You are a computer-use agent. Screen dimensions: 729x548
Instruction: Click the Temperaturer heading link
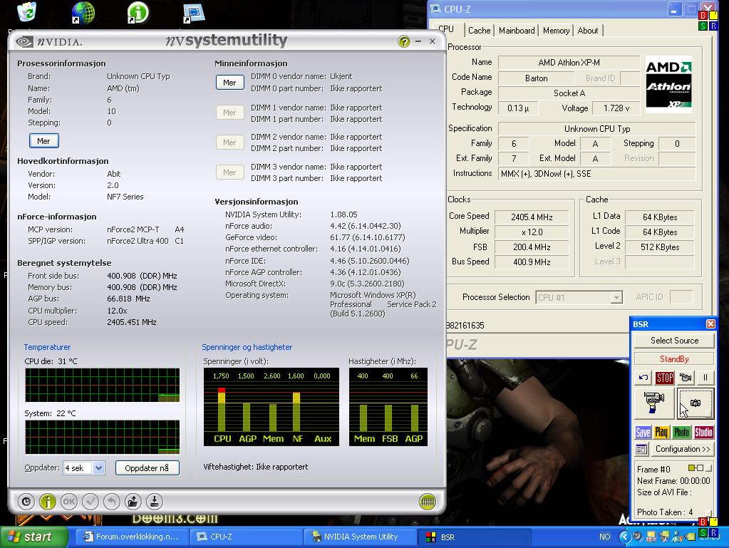tap(47, 347)
